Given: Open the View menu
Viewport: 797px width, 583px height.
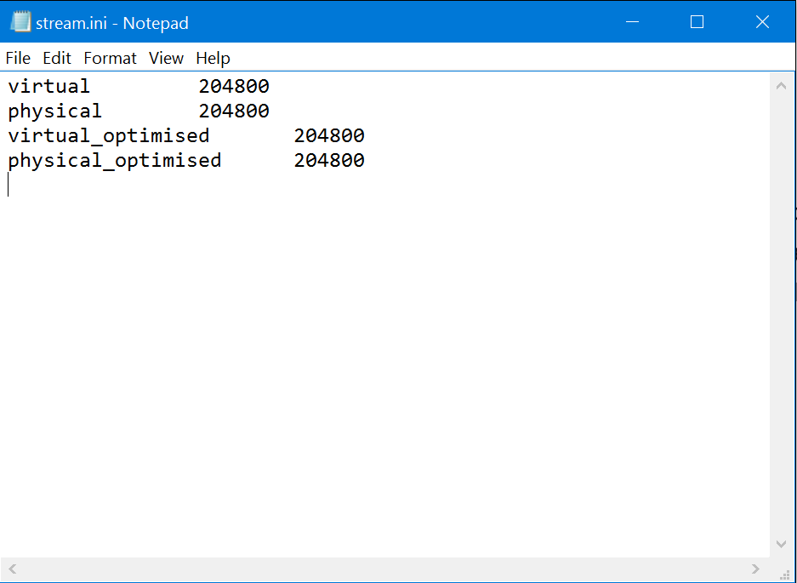Looking at the screenshot, I should click(166, 58).
